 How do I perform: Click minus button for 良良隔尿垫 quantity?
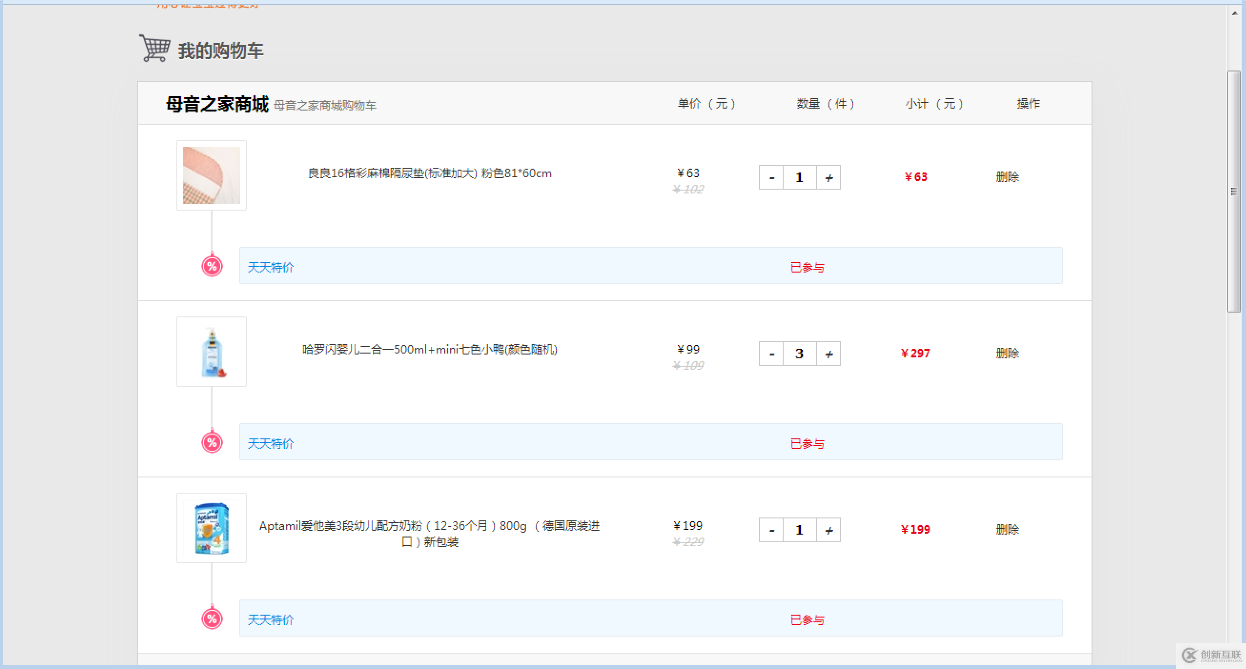pyautogui.click(x=771, y=177)
